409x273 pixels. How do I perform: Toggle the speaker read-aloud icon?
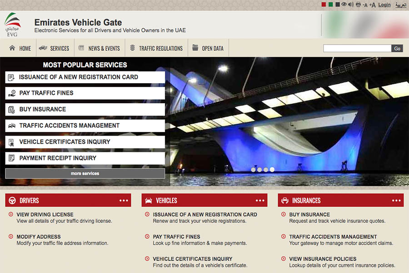click(351, 5)
